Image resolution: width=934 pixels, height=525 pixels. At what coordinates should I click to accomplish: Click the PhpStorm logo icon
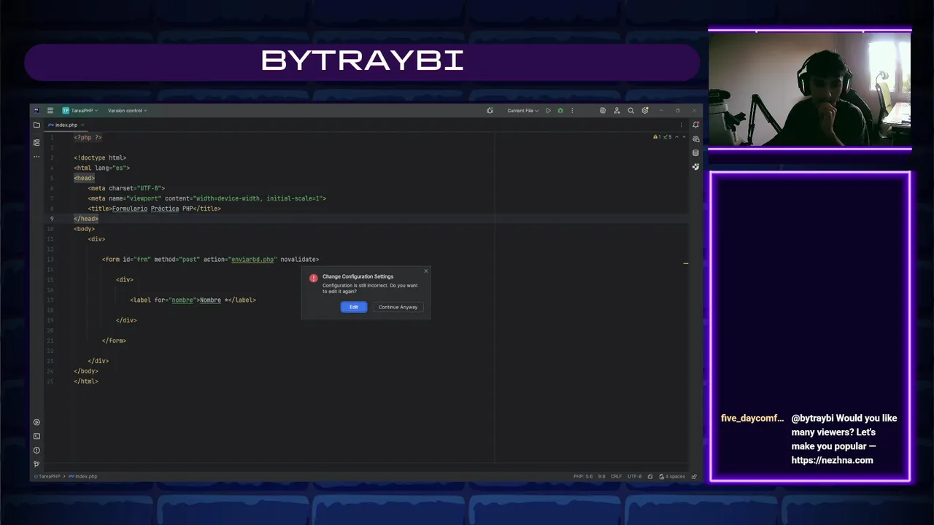pos(36,111)
